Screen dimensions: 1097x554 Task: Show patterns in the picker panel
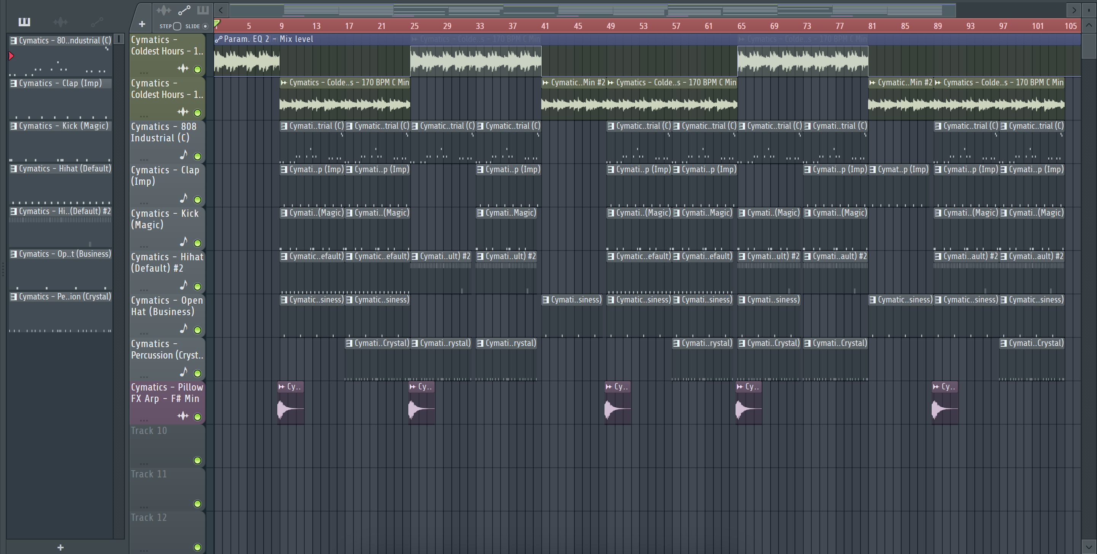(24, 22)
